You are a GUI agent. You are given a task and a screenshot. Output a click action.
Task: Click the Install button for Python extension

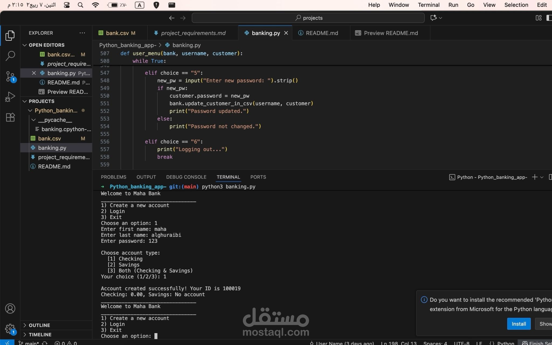(518, 324)
